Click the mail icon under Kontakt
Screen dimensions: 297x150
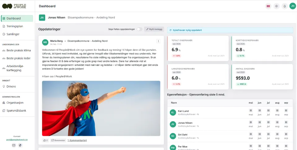coord(14,145)
